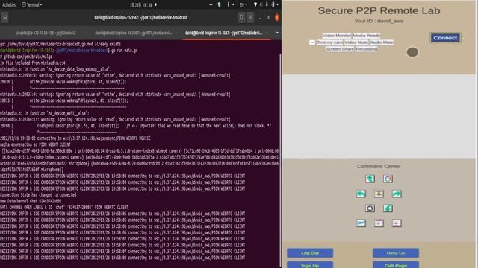Click the Hang Up button
Screen dimensions: 478x268
tap(396, 253)
